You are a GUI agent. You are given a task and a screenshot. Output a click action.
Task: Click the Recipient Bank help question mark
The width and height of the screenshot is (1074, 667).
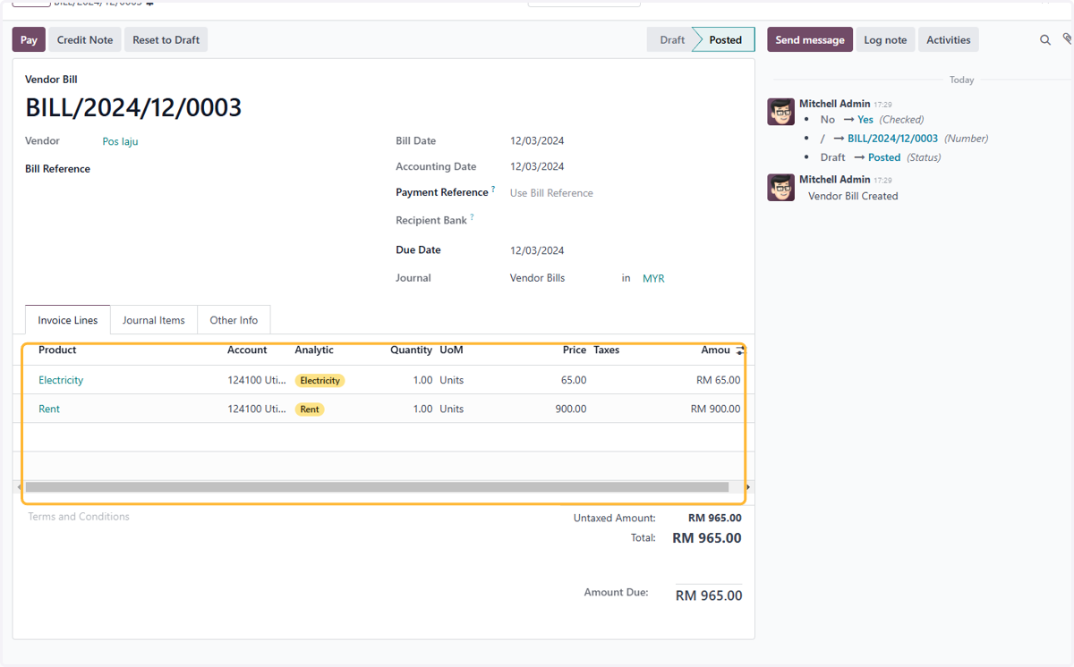(472, 217)
